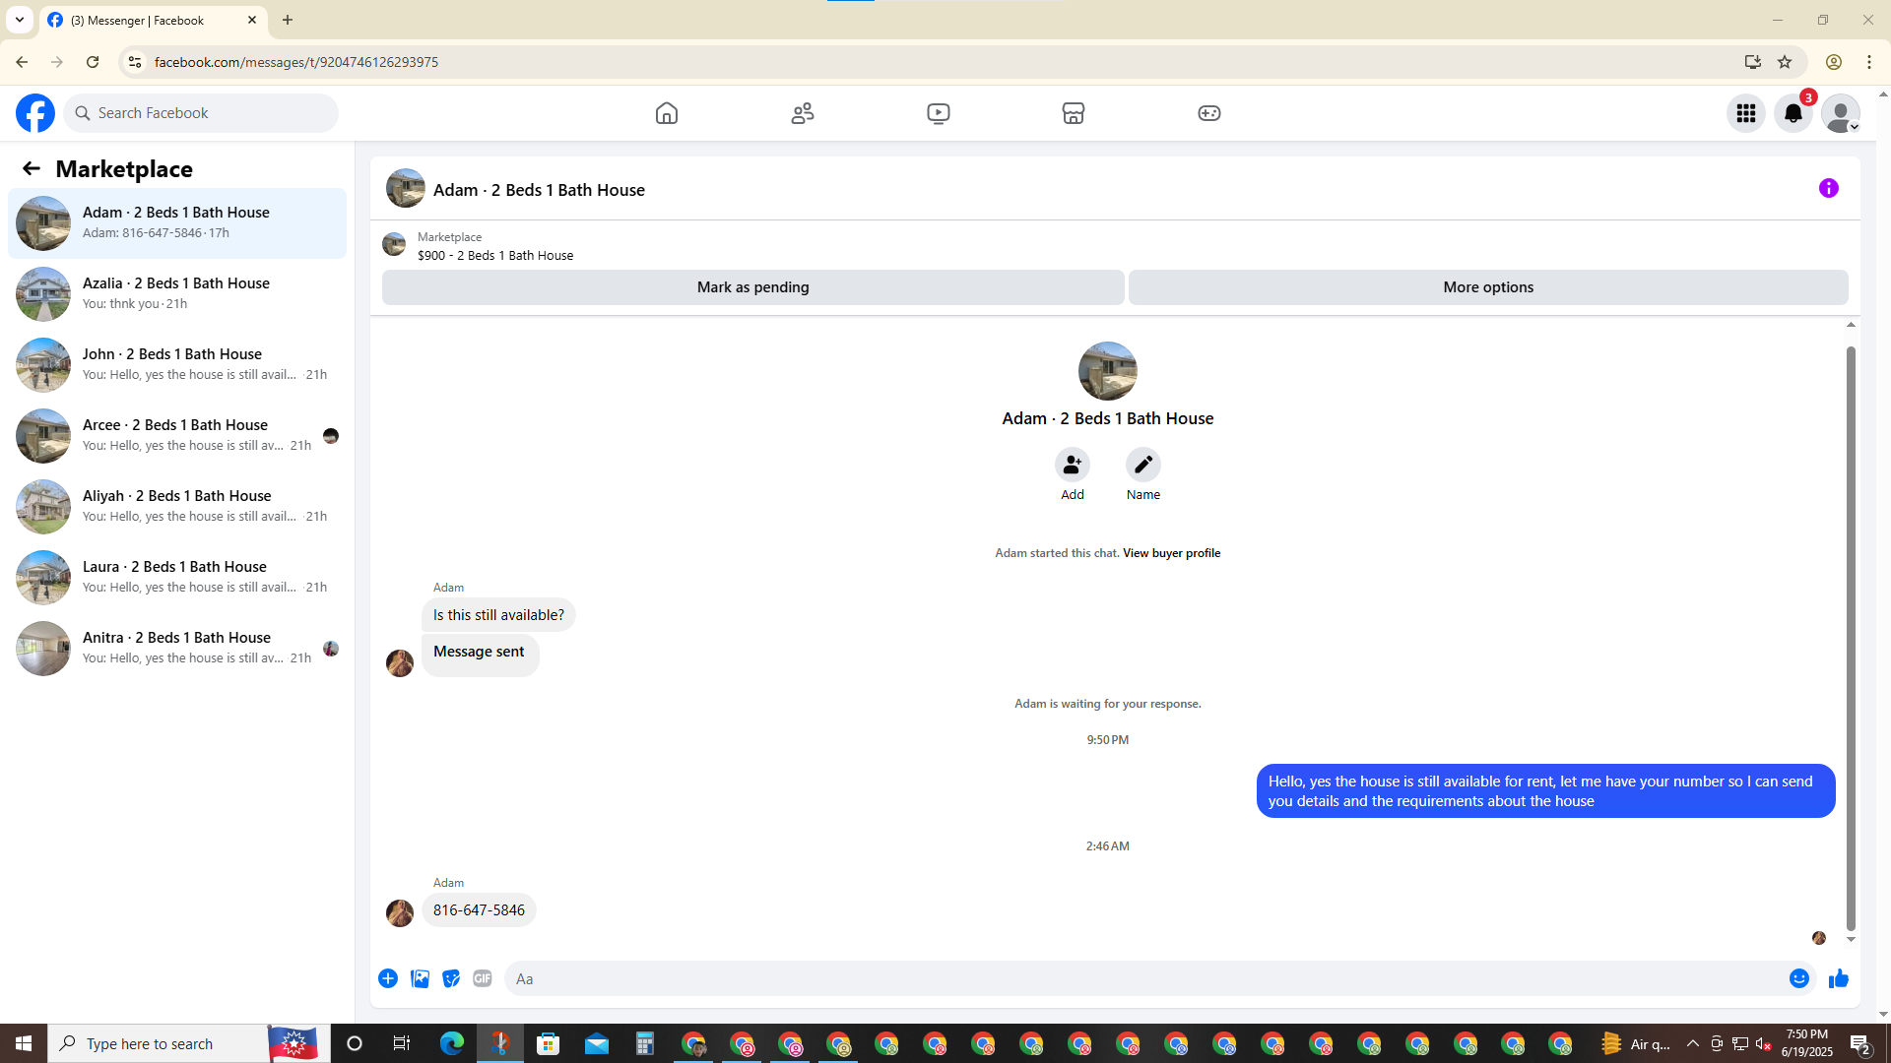Click the 816-647-5846 message bubble
The image size is (1891, 1063).
coord(479,910)
